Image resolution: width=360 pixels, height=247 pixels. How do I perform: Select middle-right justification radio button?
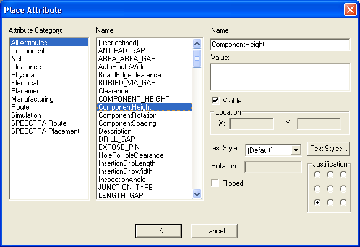point(343,189)
